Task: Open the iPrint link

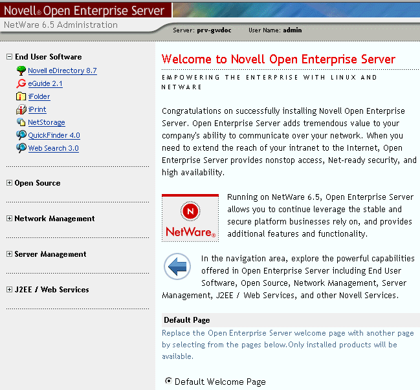Action: click(x=38, y=109)
